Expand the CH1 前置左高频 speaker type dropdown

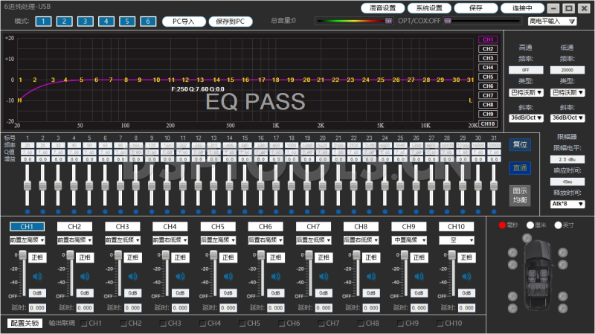28,240
